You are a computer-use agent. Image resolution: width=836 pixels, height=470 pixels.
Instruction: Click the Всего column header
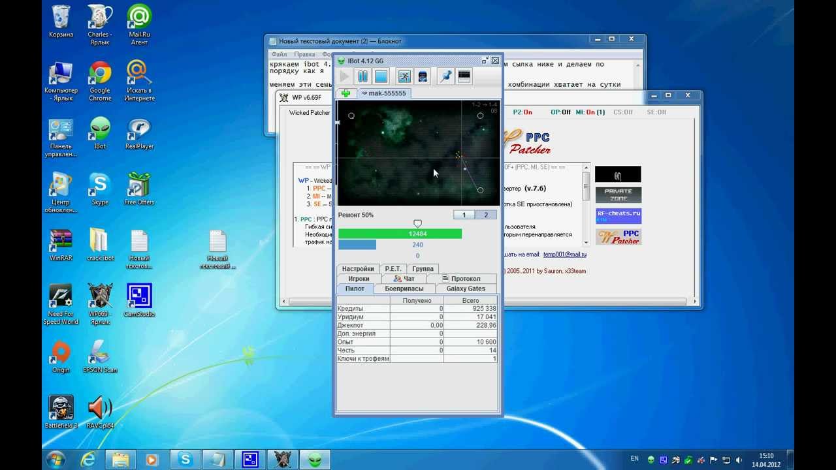click(470, 300)
